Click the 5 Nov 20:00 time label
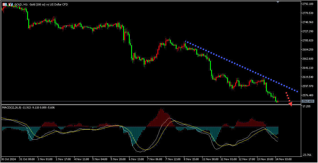This screenshot has height=163, width=318. click(x=118, y=159)
